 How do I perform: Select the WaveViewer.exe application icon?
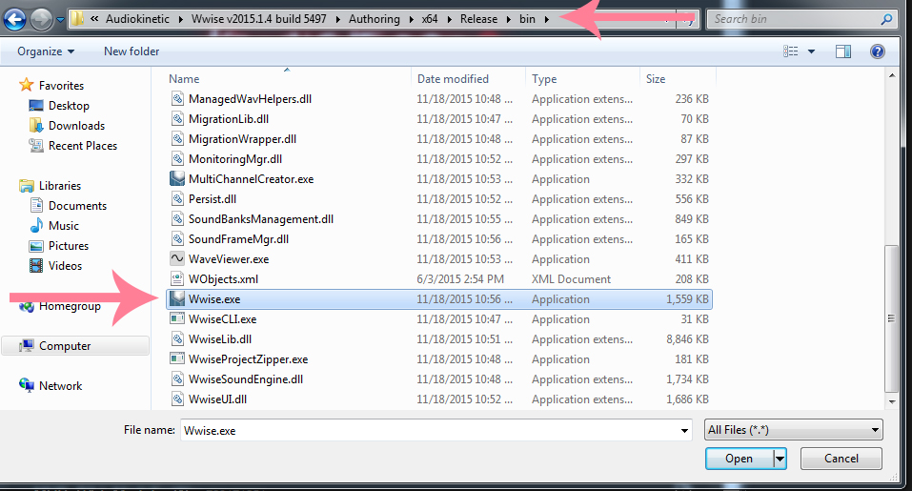click(x=177, y=258)
